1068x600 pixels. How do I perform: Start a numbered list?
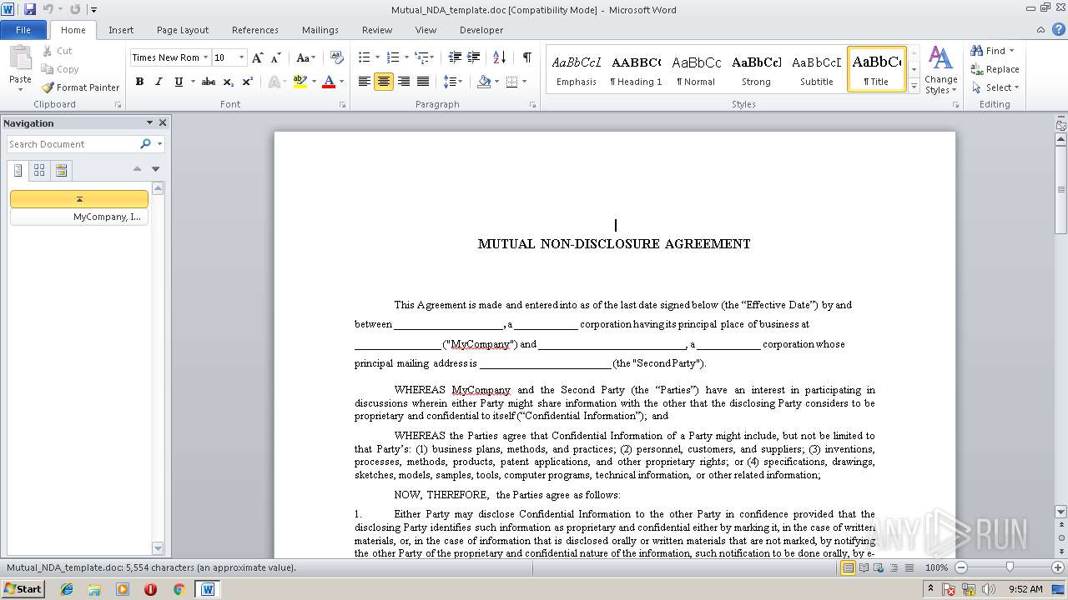(x=394, y=57)
